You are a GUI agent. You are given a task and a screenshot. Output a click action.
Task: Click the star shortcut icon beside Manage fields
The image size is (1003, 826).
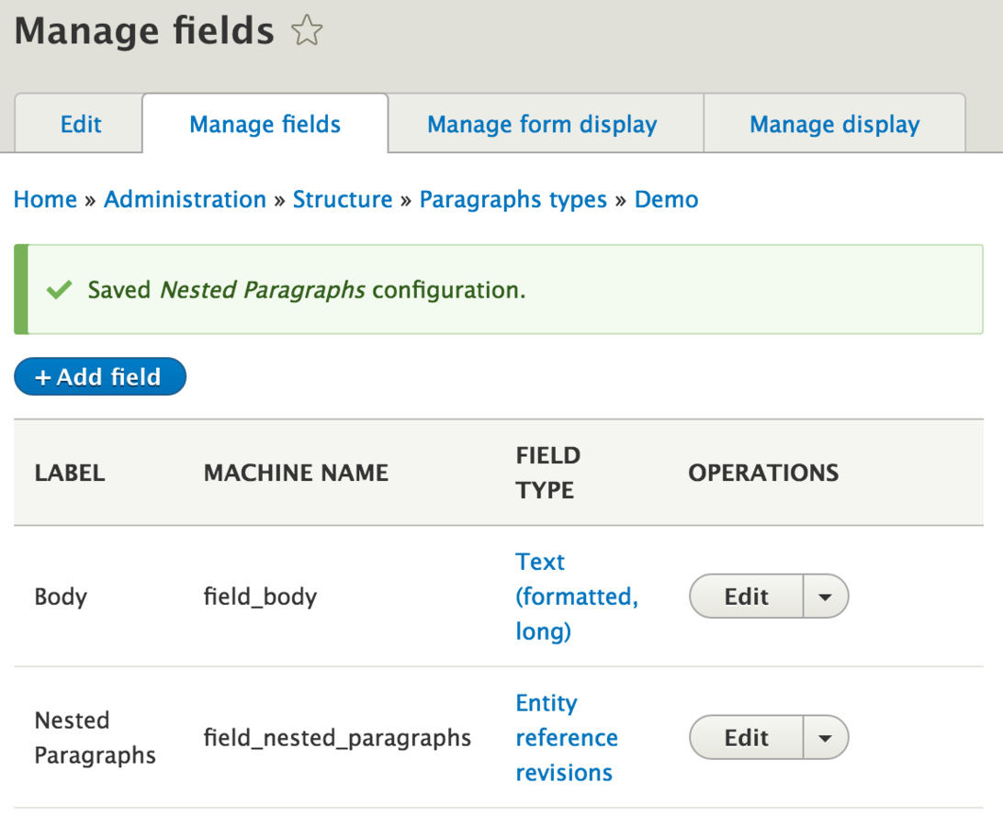pyautogui.click(x=307, y=32)
